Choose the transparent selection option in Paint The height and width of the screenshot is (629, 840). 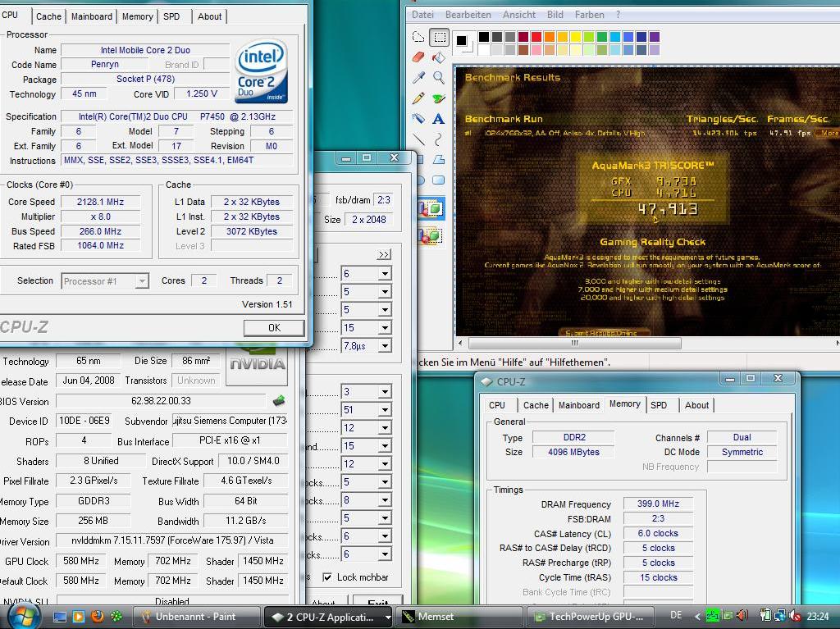tap(431, 235)
